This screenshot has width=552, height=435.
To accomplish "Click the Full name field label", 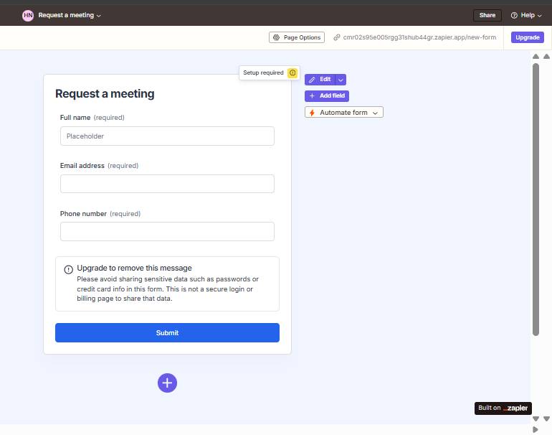I will tap(75, 118).
